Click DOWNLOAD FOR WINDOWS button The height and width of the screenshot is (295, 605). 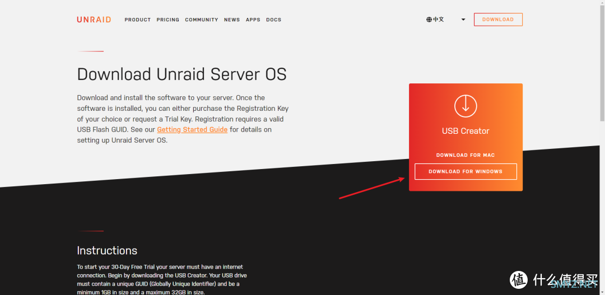point(466,172)
